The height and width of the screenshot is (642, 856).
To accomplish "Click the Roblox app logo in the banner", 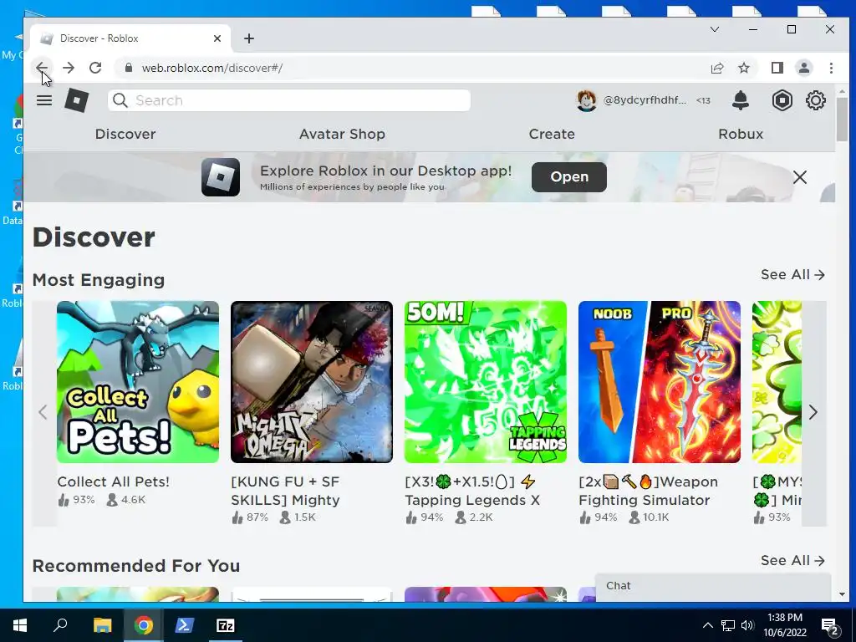I will tap(221, 177).
